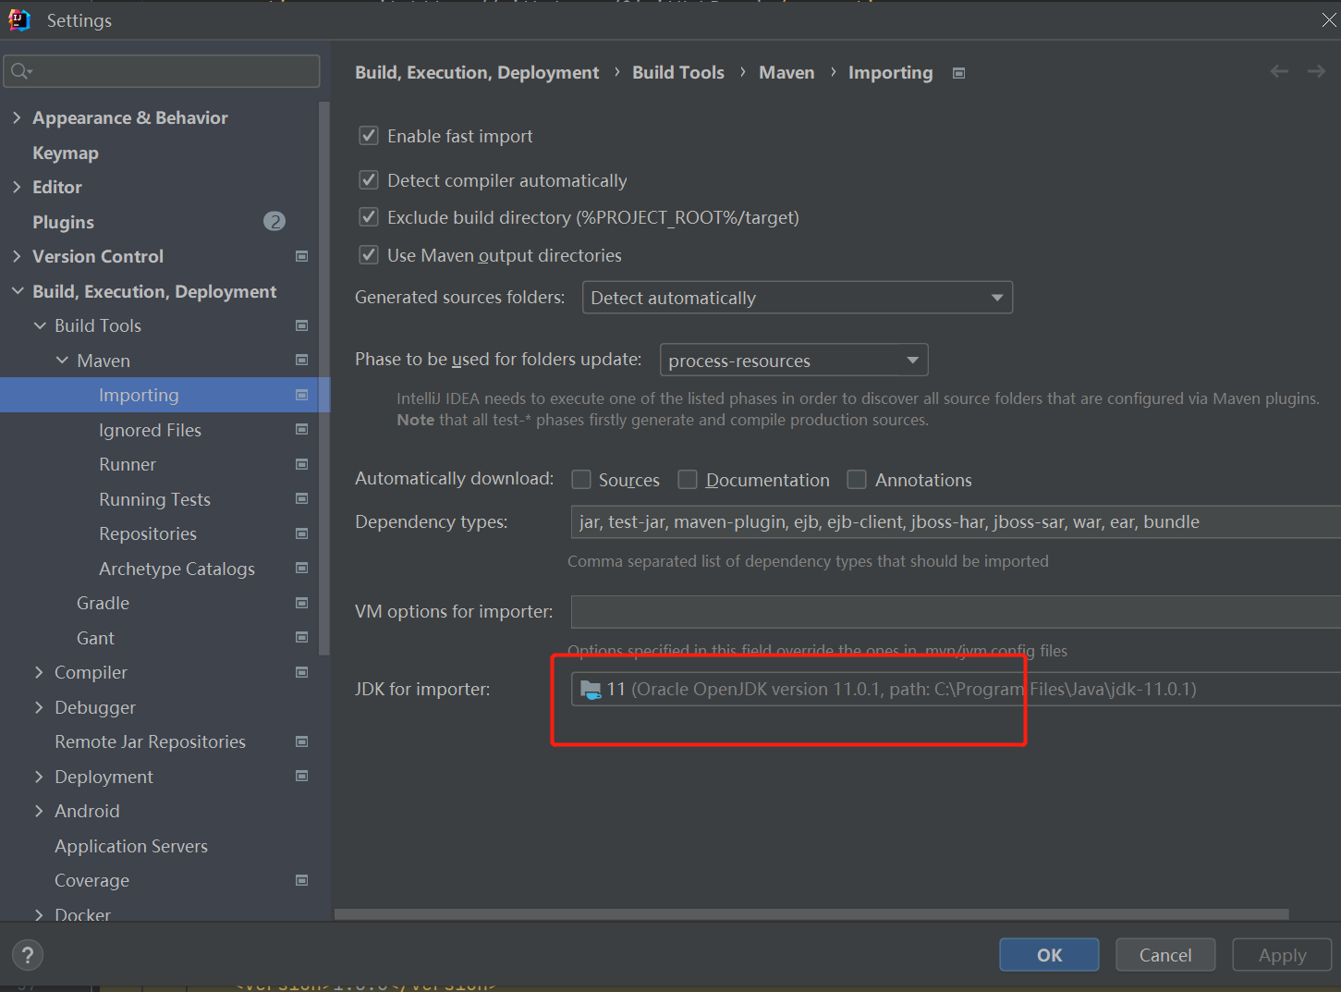Go to Build, Execution, Deployment breadcrumb
The image size is (1341, 992).
click(477, 72)
